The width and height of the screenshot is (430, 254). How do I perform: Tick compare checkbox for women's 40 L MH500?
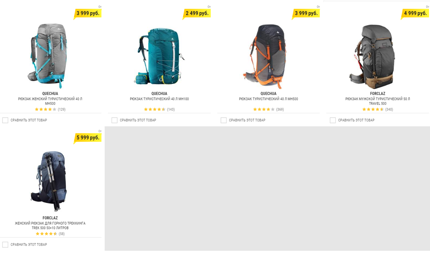point(5,120)
